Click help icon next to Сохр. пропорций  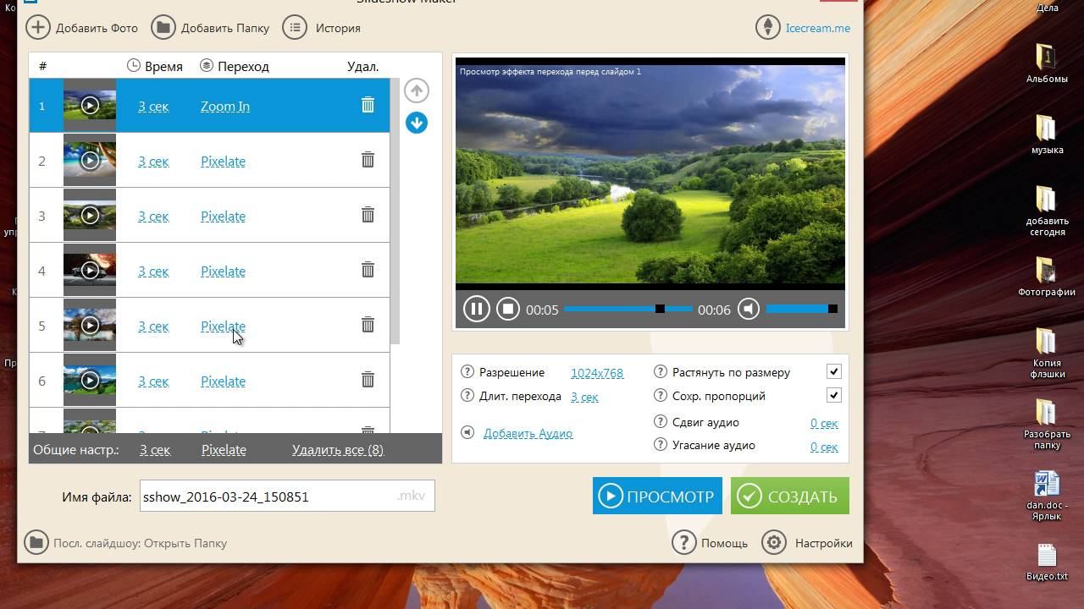point(661,396)
